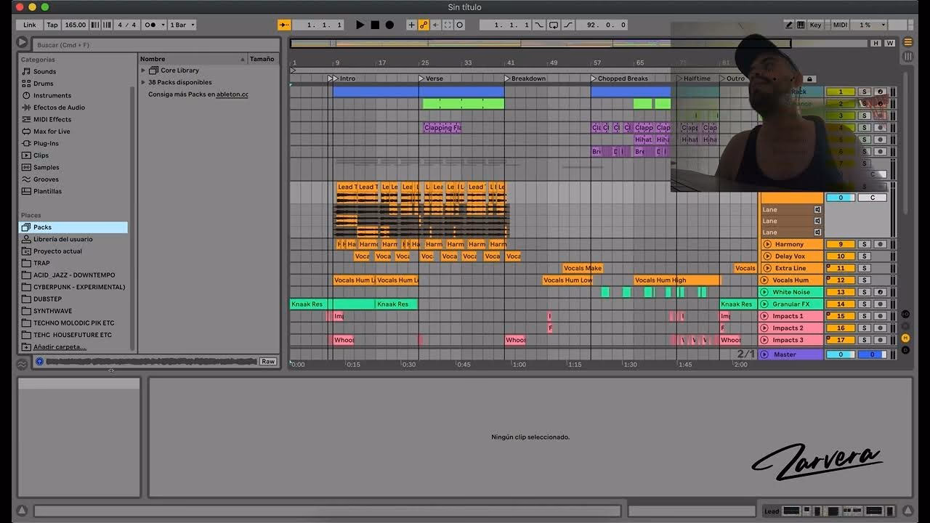Enable Draw Mode with the pencil icon

click(788, 24)
